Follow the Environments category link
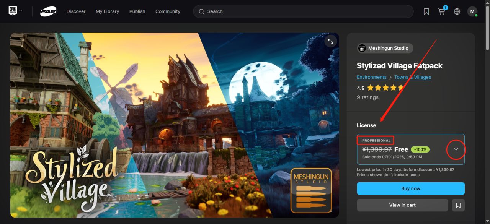This screenshot has width=490, height=224. (371, 77)
